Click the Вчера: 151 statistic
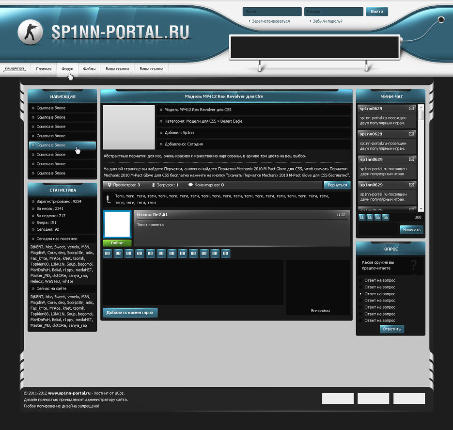 tap(46, 223)
